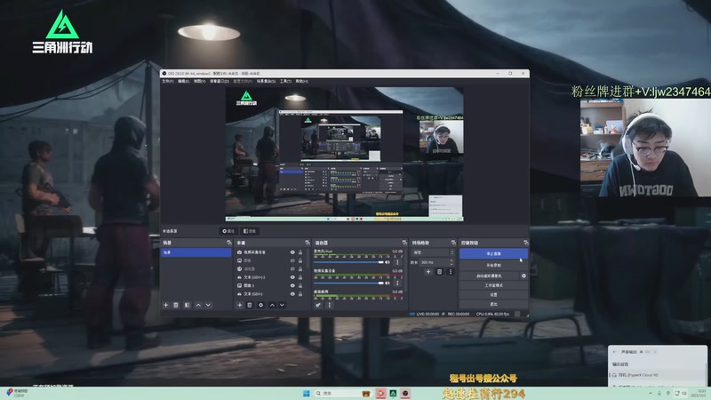Open the Tools menu in OBS
The width and height of the screenshot is (711, 400).
pyautogui.click(x=285, y=81)
